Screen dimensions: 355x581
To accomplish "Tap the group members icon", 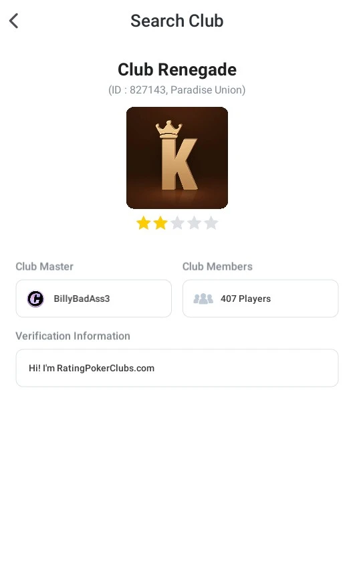I will pos(203,299).
